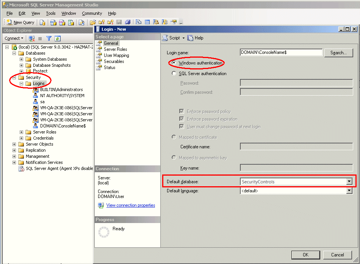
Task: Open the Tools menu
Action: [x=50, y=13]
